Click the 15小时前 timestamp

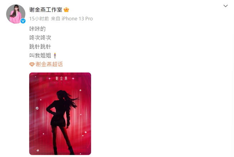[x=39, y=19]
